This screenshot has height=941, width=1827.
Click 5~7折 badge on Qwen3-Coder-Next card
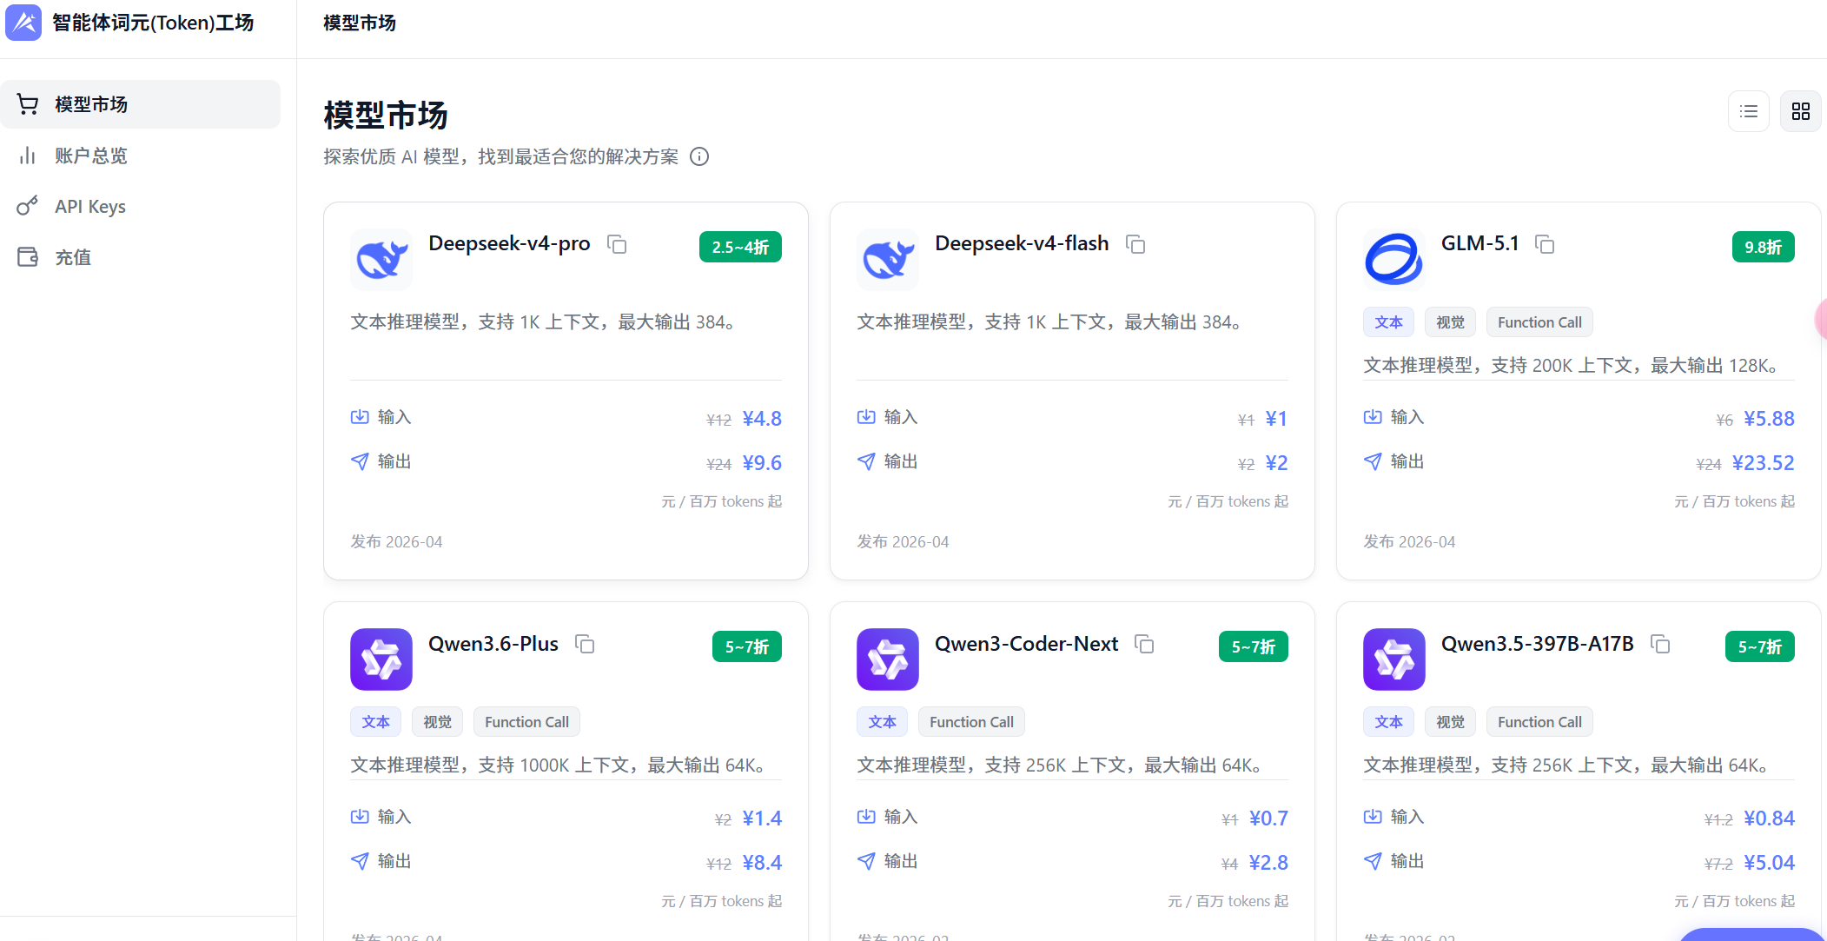coord(1254,646)
